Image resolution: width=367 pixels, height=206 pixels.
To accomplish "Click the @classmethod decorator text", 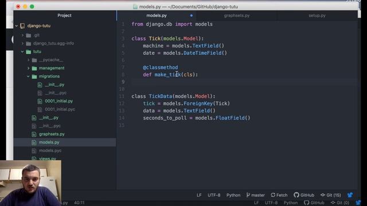I will 161,68.
